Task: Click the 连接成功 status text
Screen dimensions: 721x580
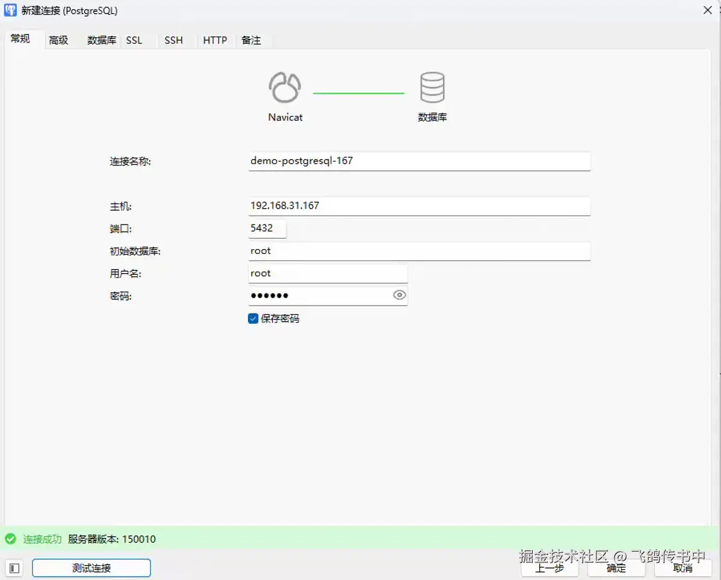Action: tap(42, 539)
